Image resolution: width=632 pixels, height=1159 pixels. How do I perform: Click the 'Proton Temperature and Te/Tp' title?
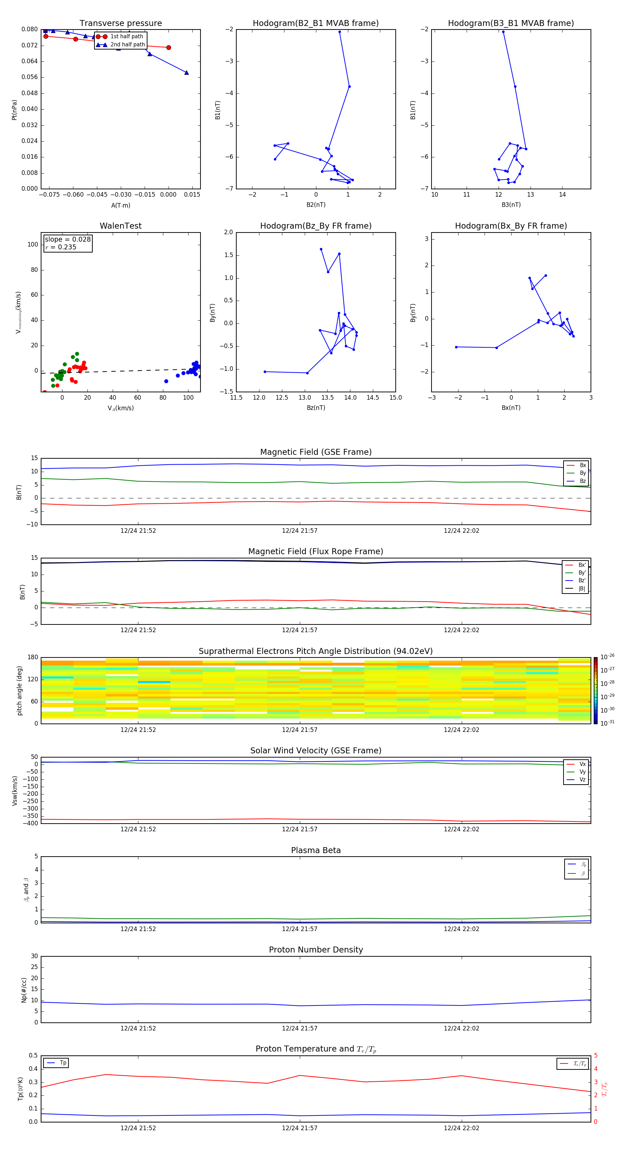pyautogui.click(x=316, y=1049)
